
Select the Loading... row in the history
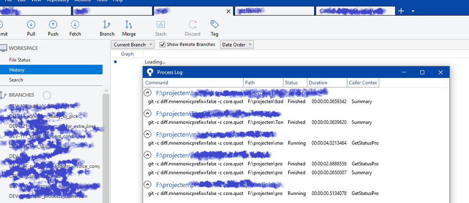click(155, 62)
